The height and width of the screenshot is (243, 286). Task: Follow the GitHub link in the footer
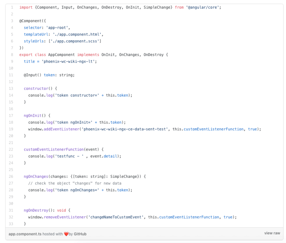[x=80, y=234]
